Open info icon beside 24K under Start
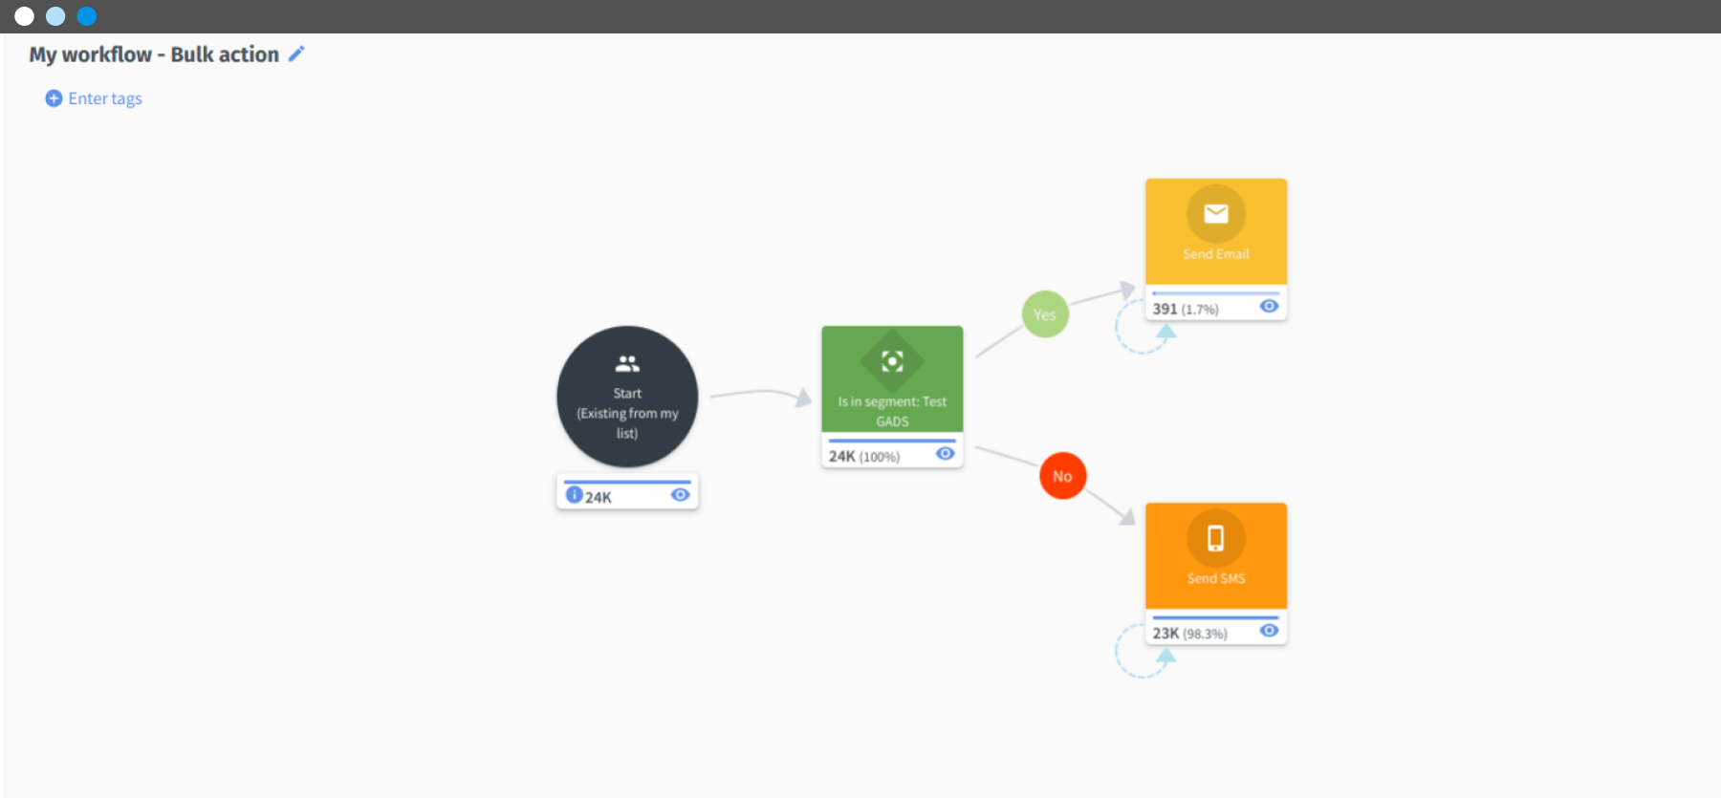The height and width of the screenshot is (798, 1721). [574, 495]
